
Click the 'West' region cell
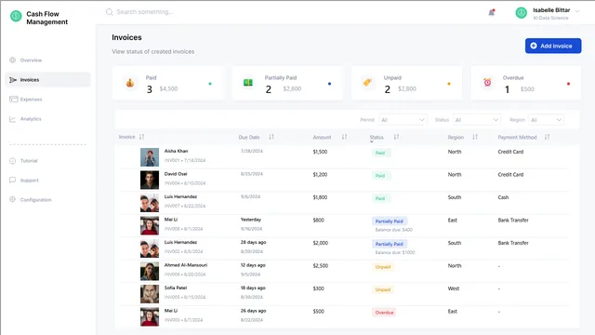(454, 288)
